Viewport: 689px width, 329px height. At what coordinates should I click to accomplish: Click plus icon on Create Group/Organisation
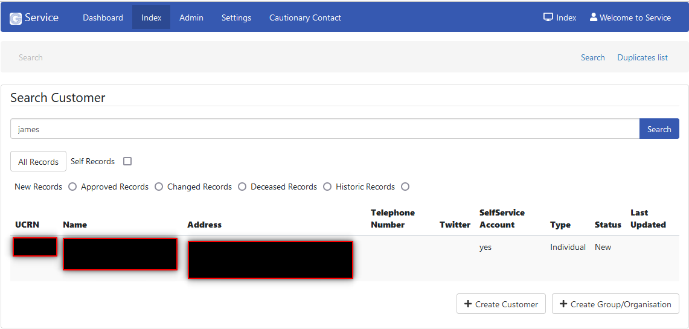click(563, 304)
